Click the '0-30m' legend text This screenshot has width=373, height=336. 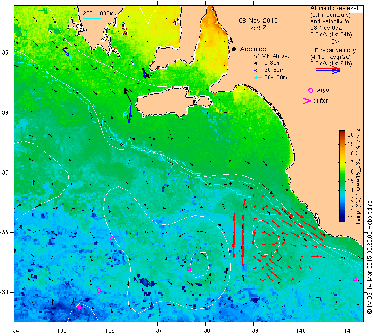tap(272, 63)
